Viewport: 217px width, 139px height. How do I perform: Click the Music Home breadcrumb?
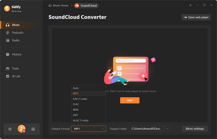(x=58, y=5)
